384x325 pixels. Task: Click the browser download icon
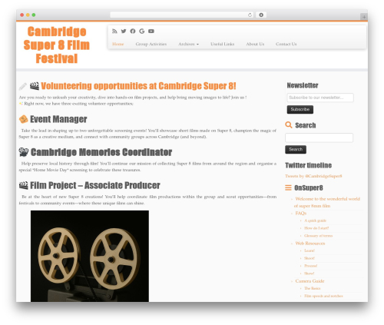click(x=261, y=15)
